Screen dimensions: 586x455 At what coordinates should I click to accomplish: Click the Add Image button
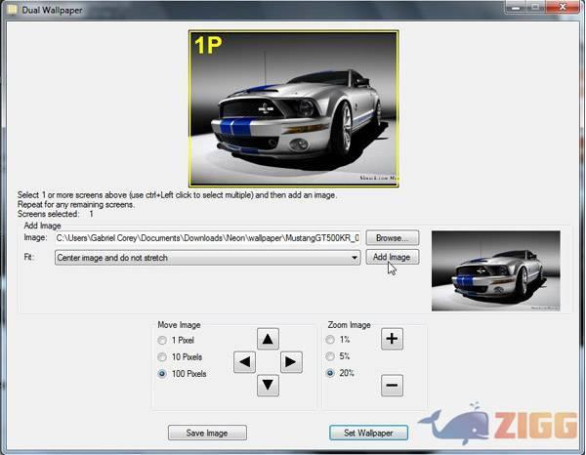(393, 258)
